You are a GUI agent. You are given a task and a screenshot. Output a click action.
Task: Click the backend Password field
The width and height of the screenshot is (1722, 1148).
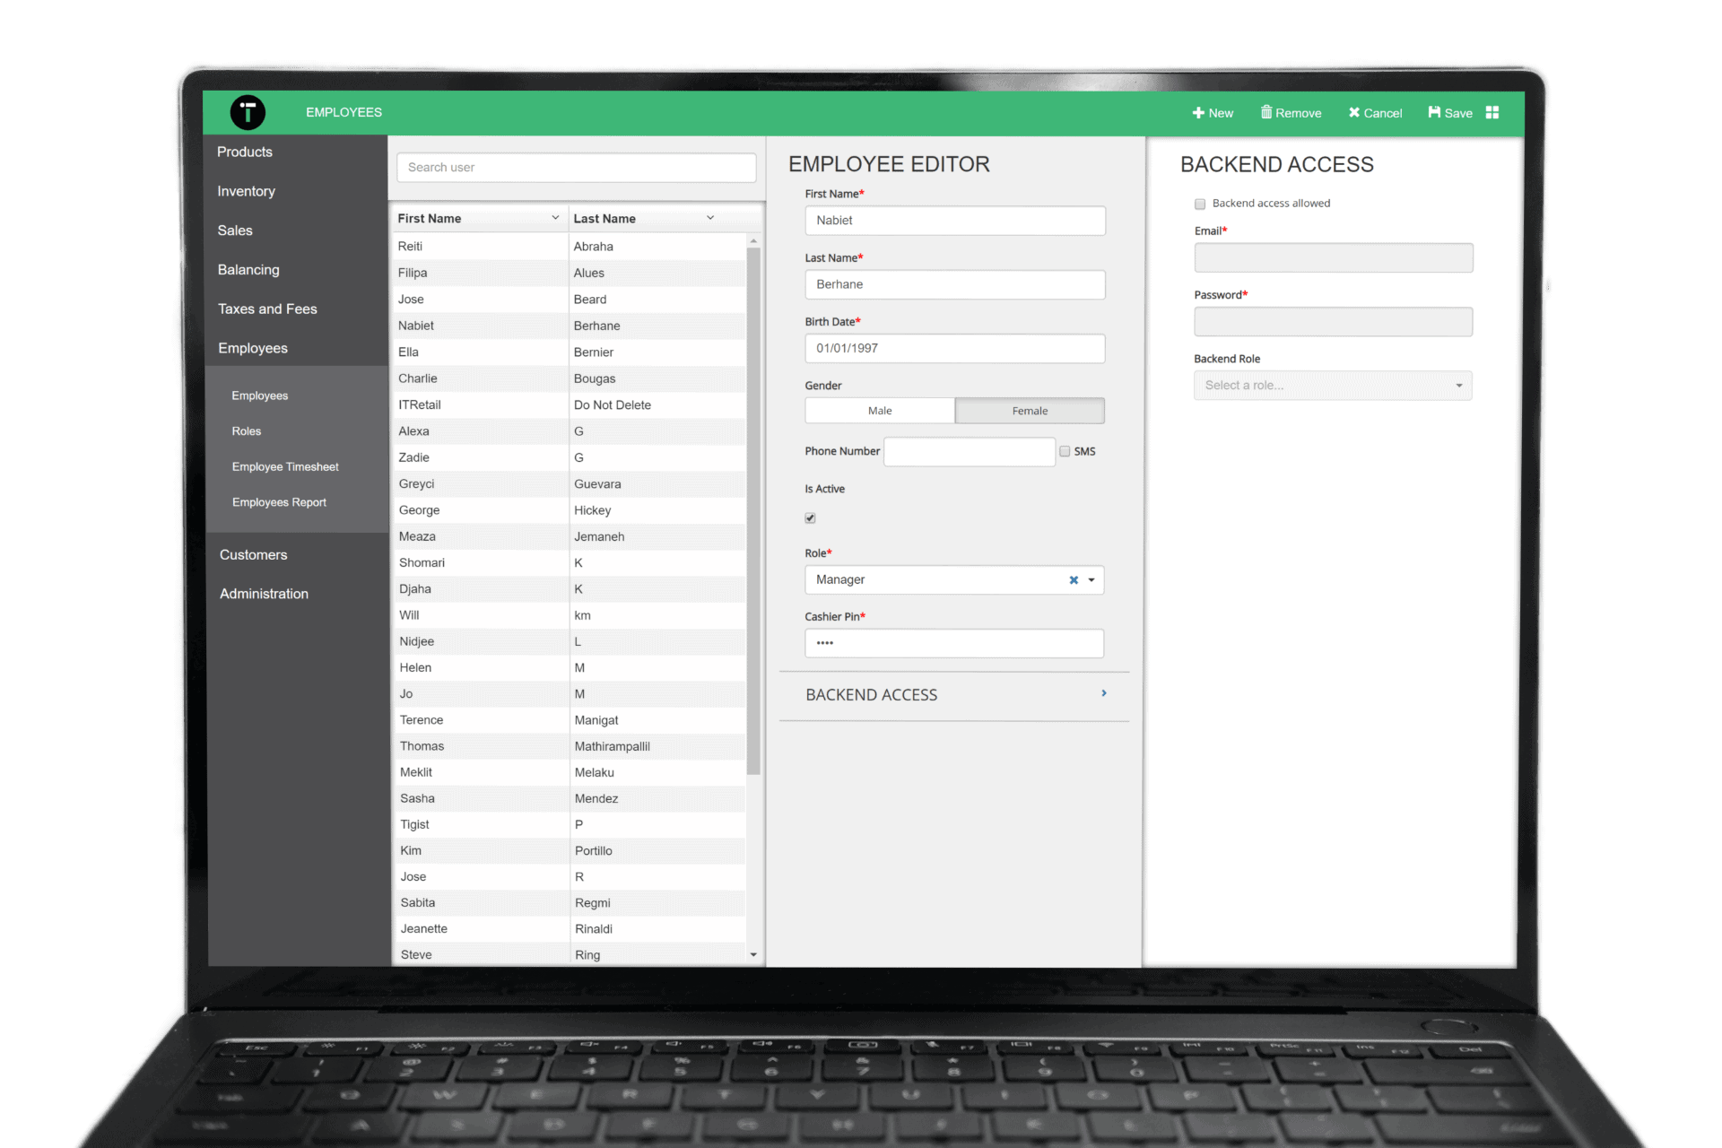(x=1334, y=322)
